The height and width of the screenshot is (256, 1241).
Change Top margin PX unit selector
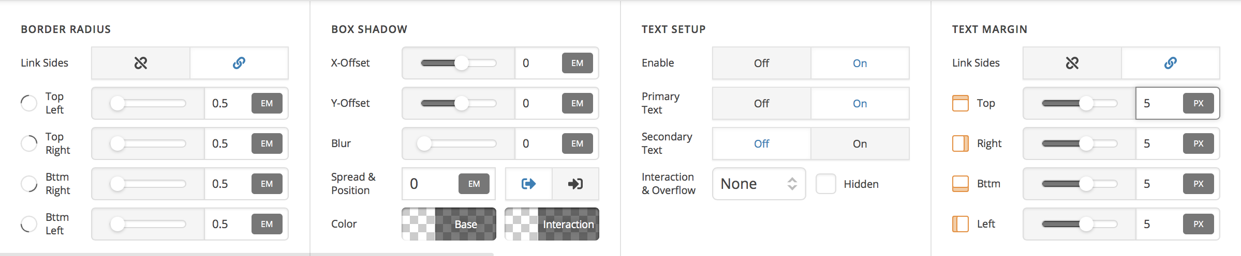(x=1198, y=103)
